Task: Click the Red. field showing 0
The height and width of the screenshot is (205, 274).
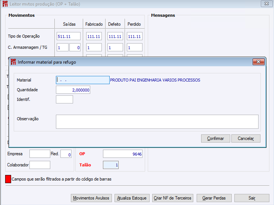Action: (66, 154)
